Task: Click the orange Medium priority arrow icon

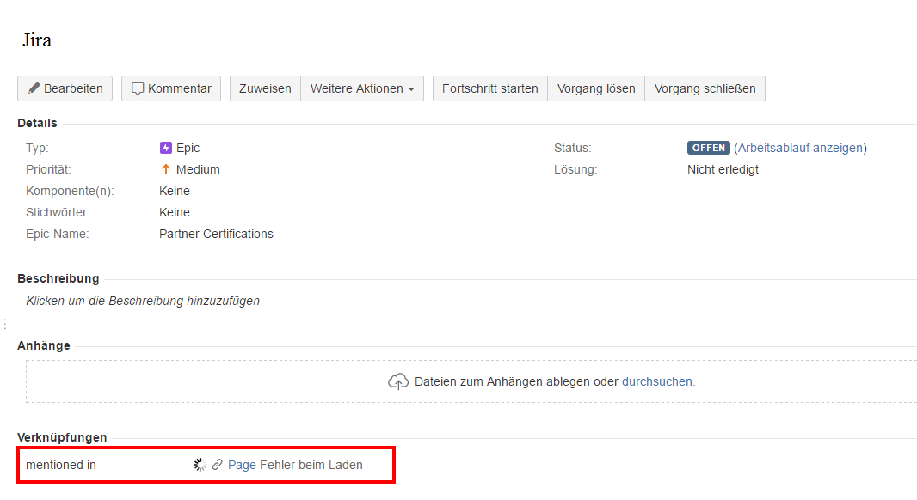Action: tap(165, 169)
